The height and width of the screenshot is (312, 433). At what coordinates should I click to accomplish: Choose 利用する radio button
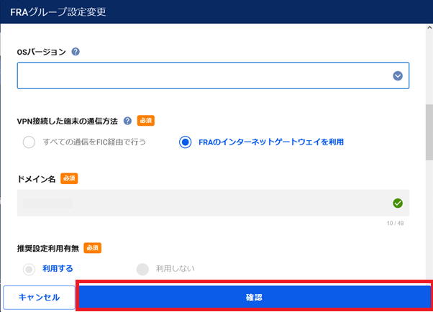point(29,269)
